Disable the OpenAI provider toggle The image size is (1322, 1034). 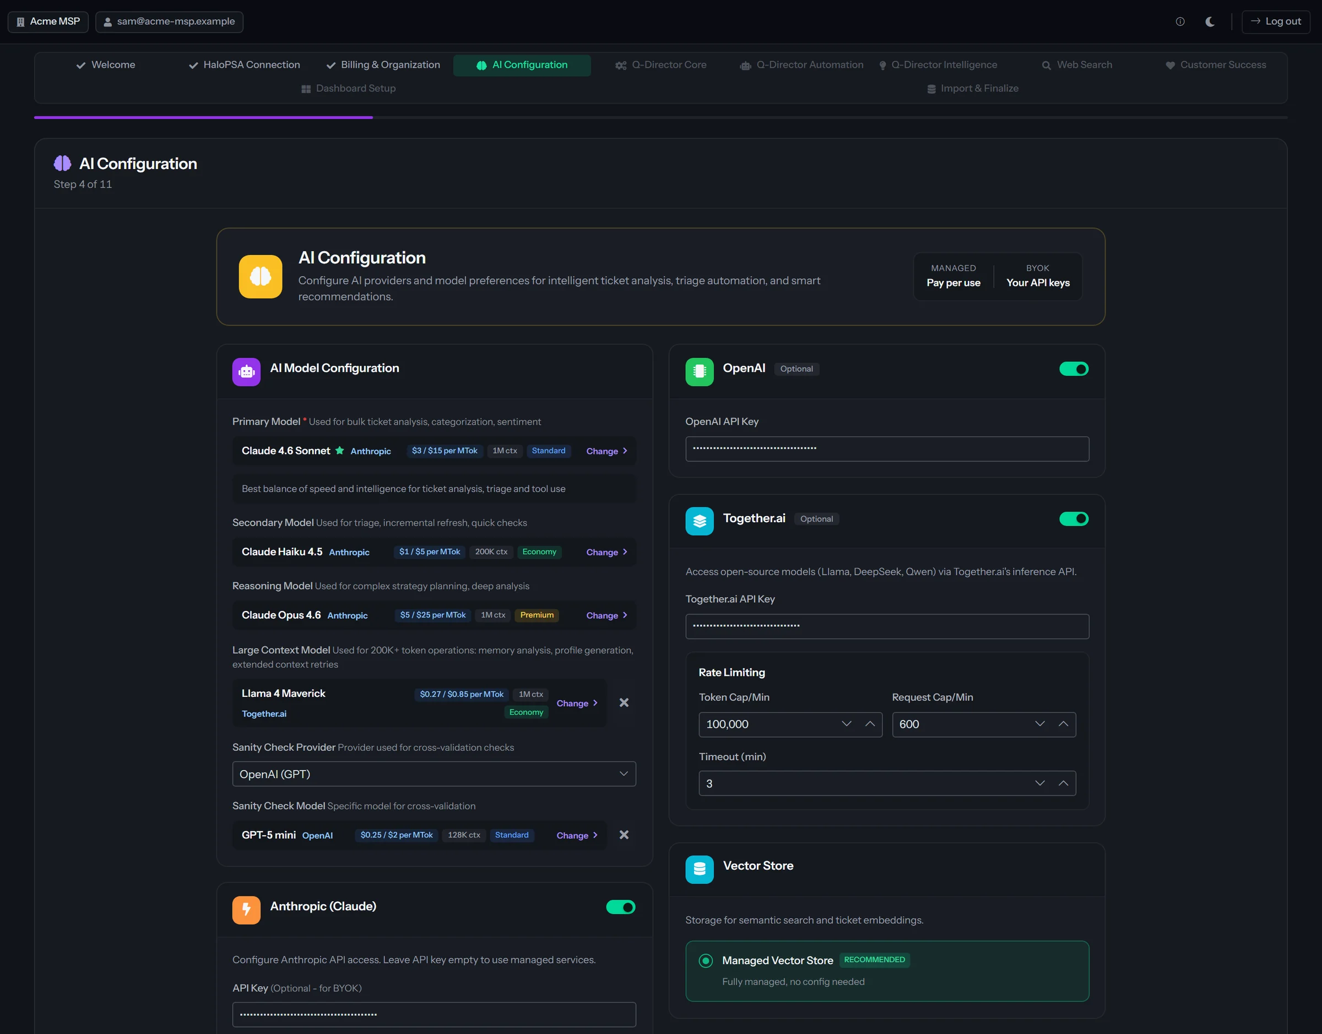point(1074,369)
